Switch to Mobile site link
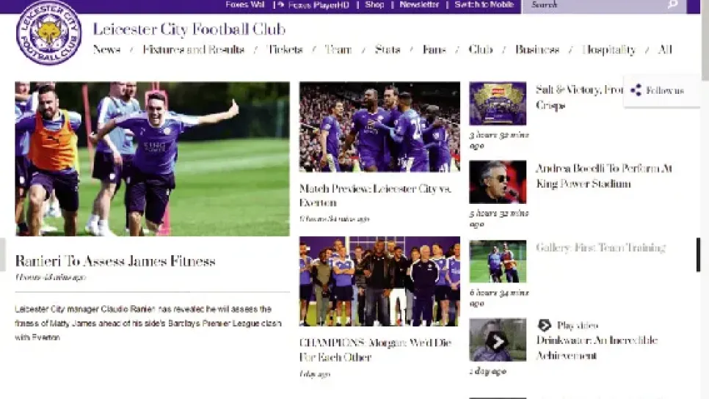Viewport: 709px width, 399px height. tap(484, 4)
